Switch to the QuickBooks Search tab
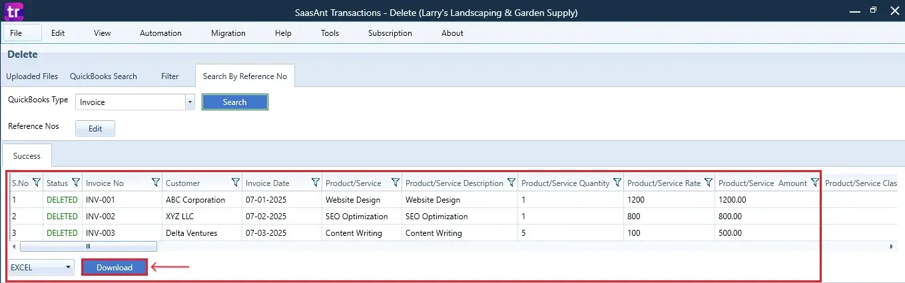Screen dimensions: 905x283 click(103, 76)
